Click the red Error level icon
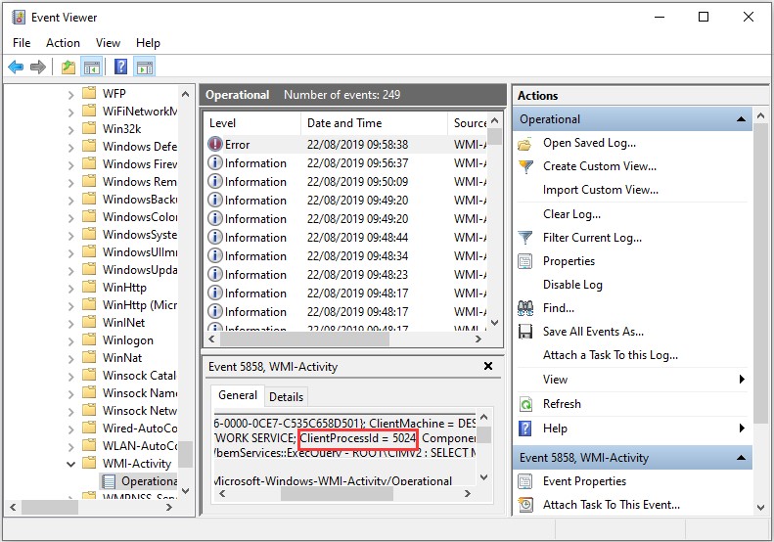The image size is (774, 542). [x=215, y=144]
